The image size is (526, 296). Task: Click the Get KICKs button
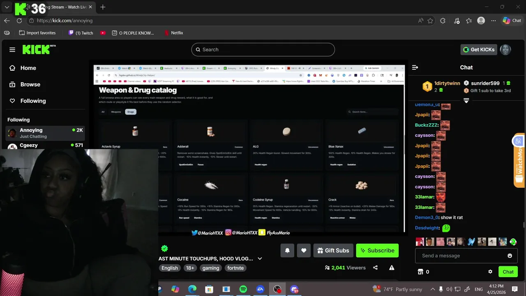(479, 49)
